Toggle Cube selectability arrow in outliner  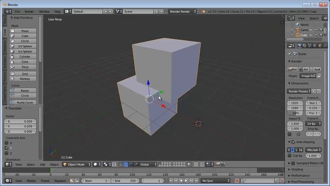(x=316, y=35)
